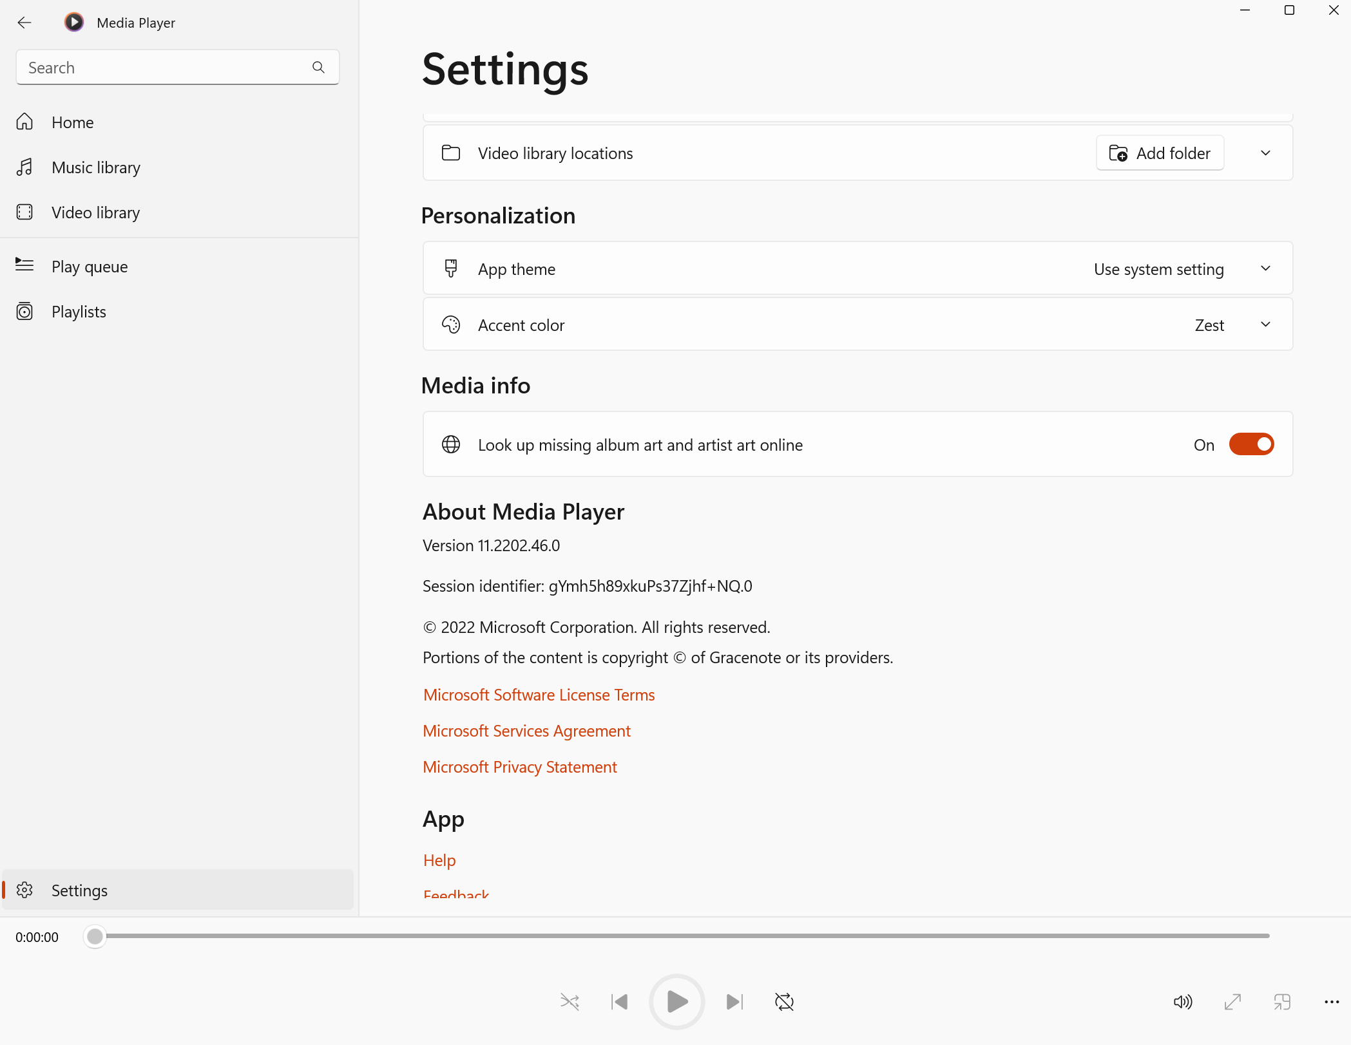The height and width of the screenshot is (1045, 1351).
Task: Click the 'Zest' accent color value
Action: coord(1209,325)
